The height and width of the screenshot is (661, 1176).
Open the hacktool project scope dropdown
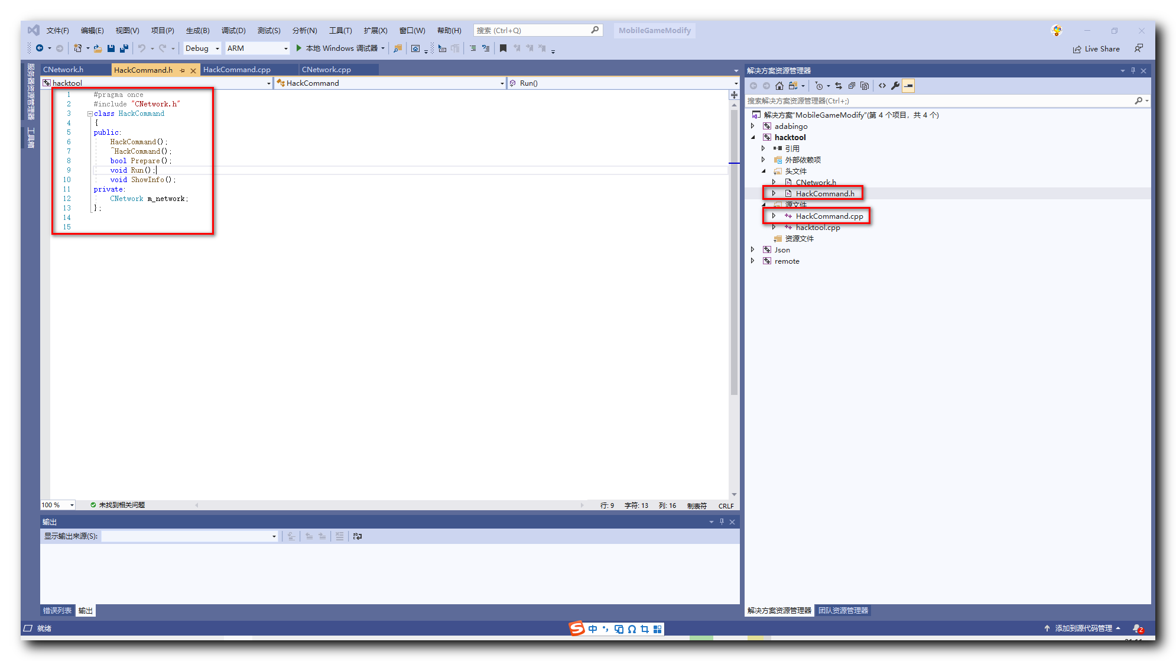click(157, 83)
